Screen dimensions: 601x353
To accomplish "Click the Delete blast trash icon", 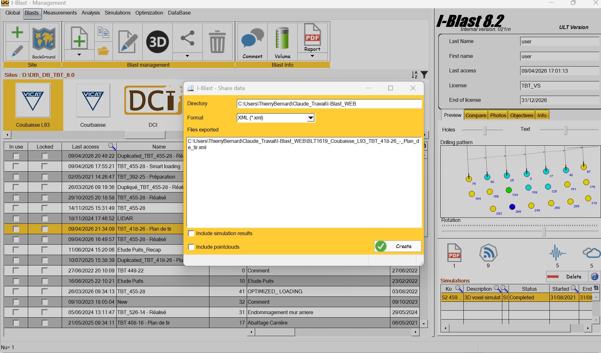I will tap(217, 41).
